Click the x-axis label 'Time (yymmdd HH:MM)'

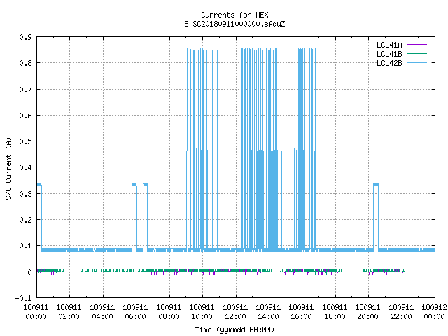(234, 330)
